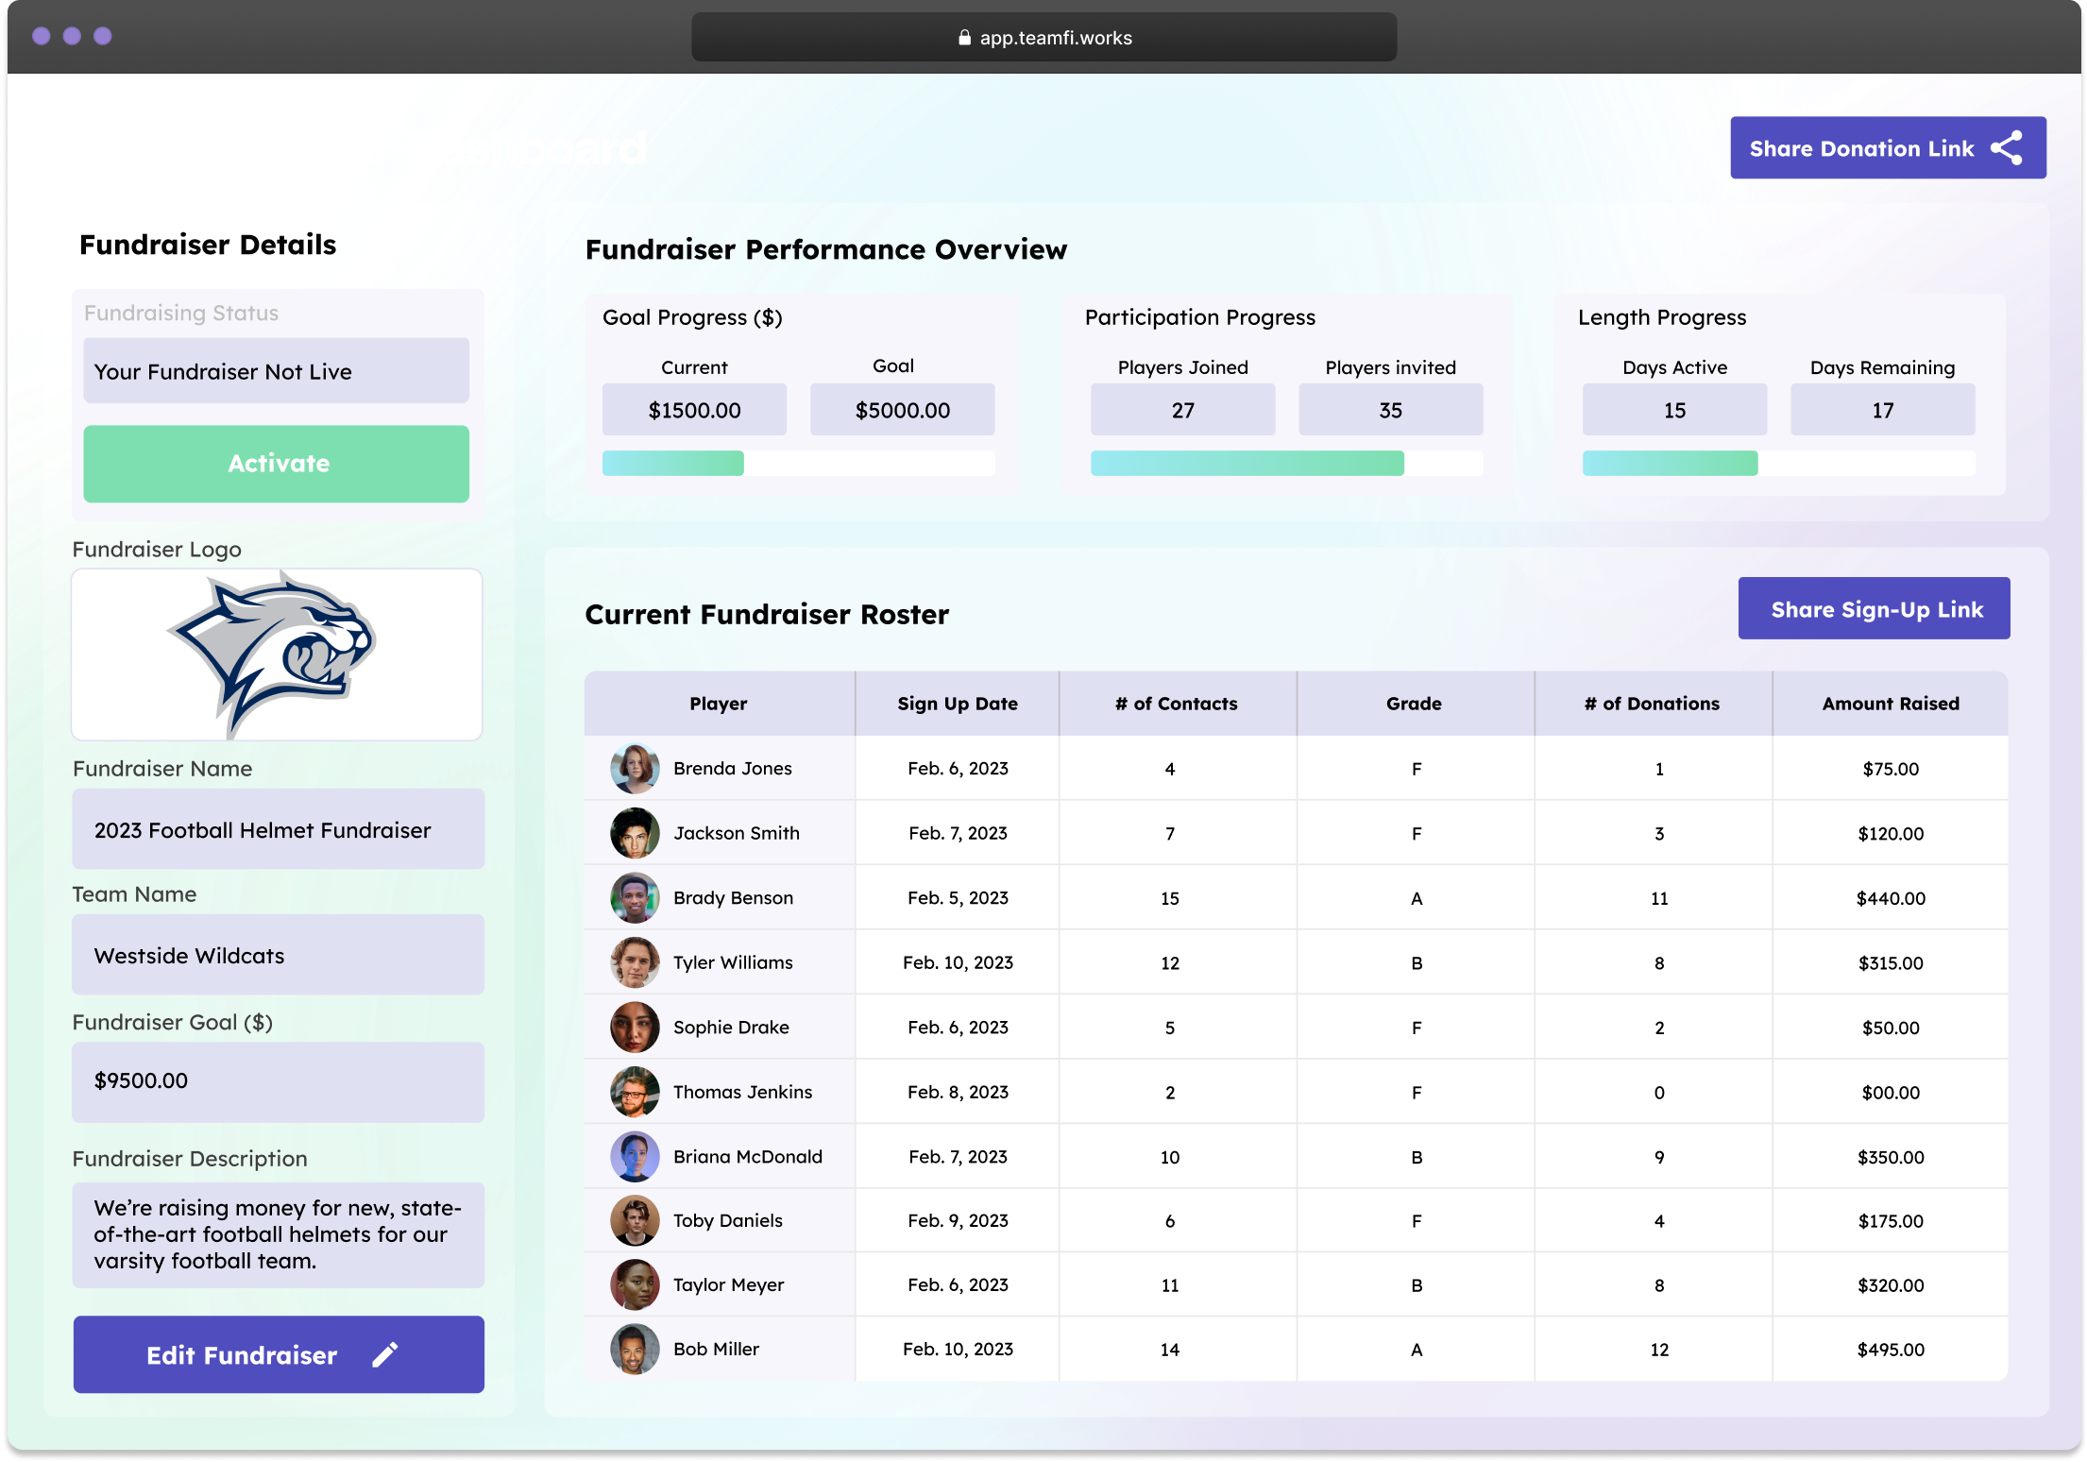Click Sophie Drake's profile avatar
This screenshot has width=2087, height=1462.
coord(636,1027)
